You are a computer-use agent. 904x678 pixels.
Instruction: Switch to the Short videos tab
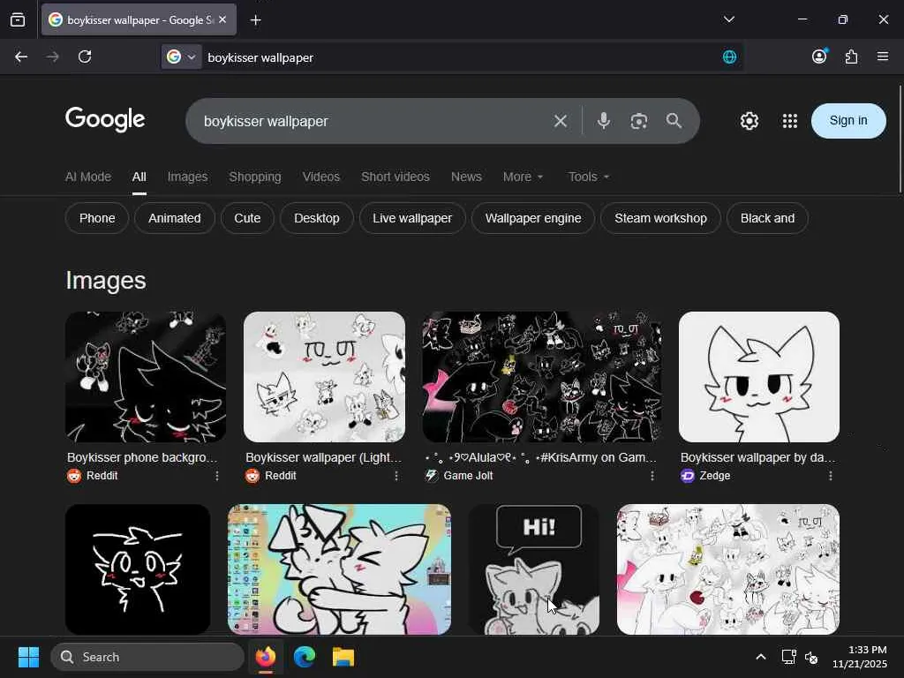click(x=395, y=177)
